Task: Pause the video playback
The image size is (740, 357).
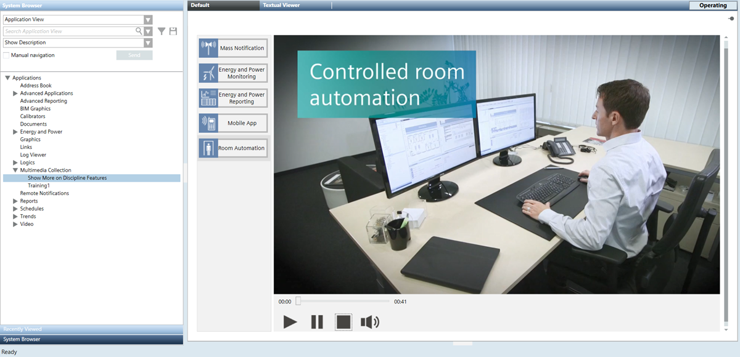Action: point(317,322)
